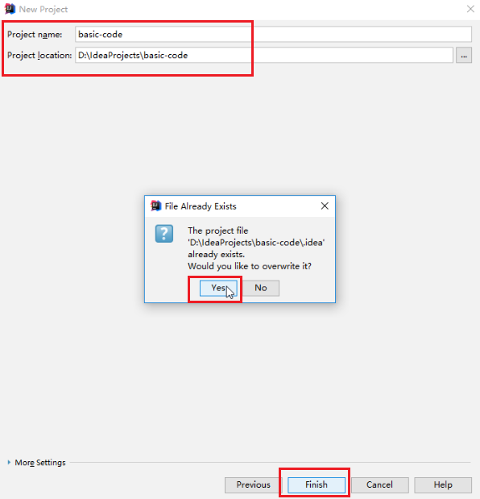Click the Finish button

[317, 484]
